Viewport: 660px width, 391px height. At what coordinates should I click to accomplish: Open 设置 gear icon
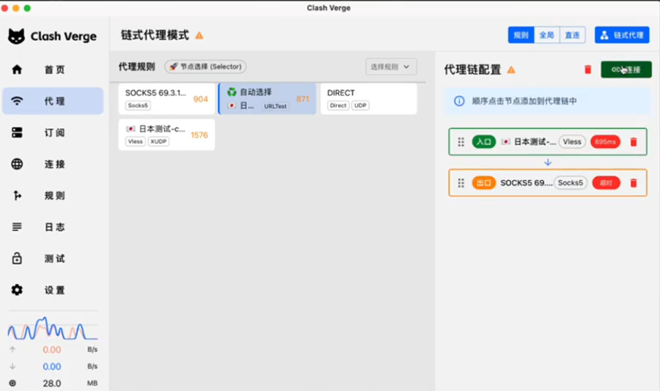pos(17,290)
